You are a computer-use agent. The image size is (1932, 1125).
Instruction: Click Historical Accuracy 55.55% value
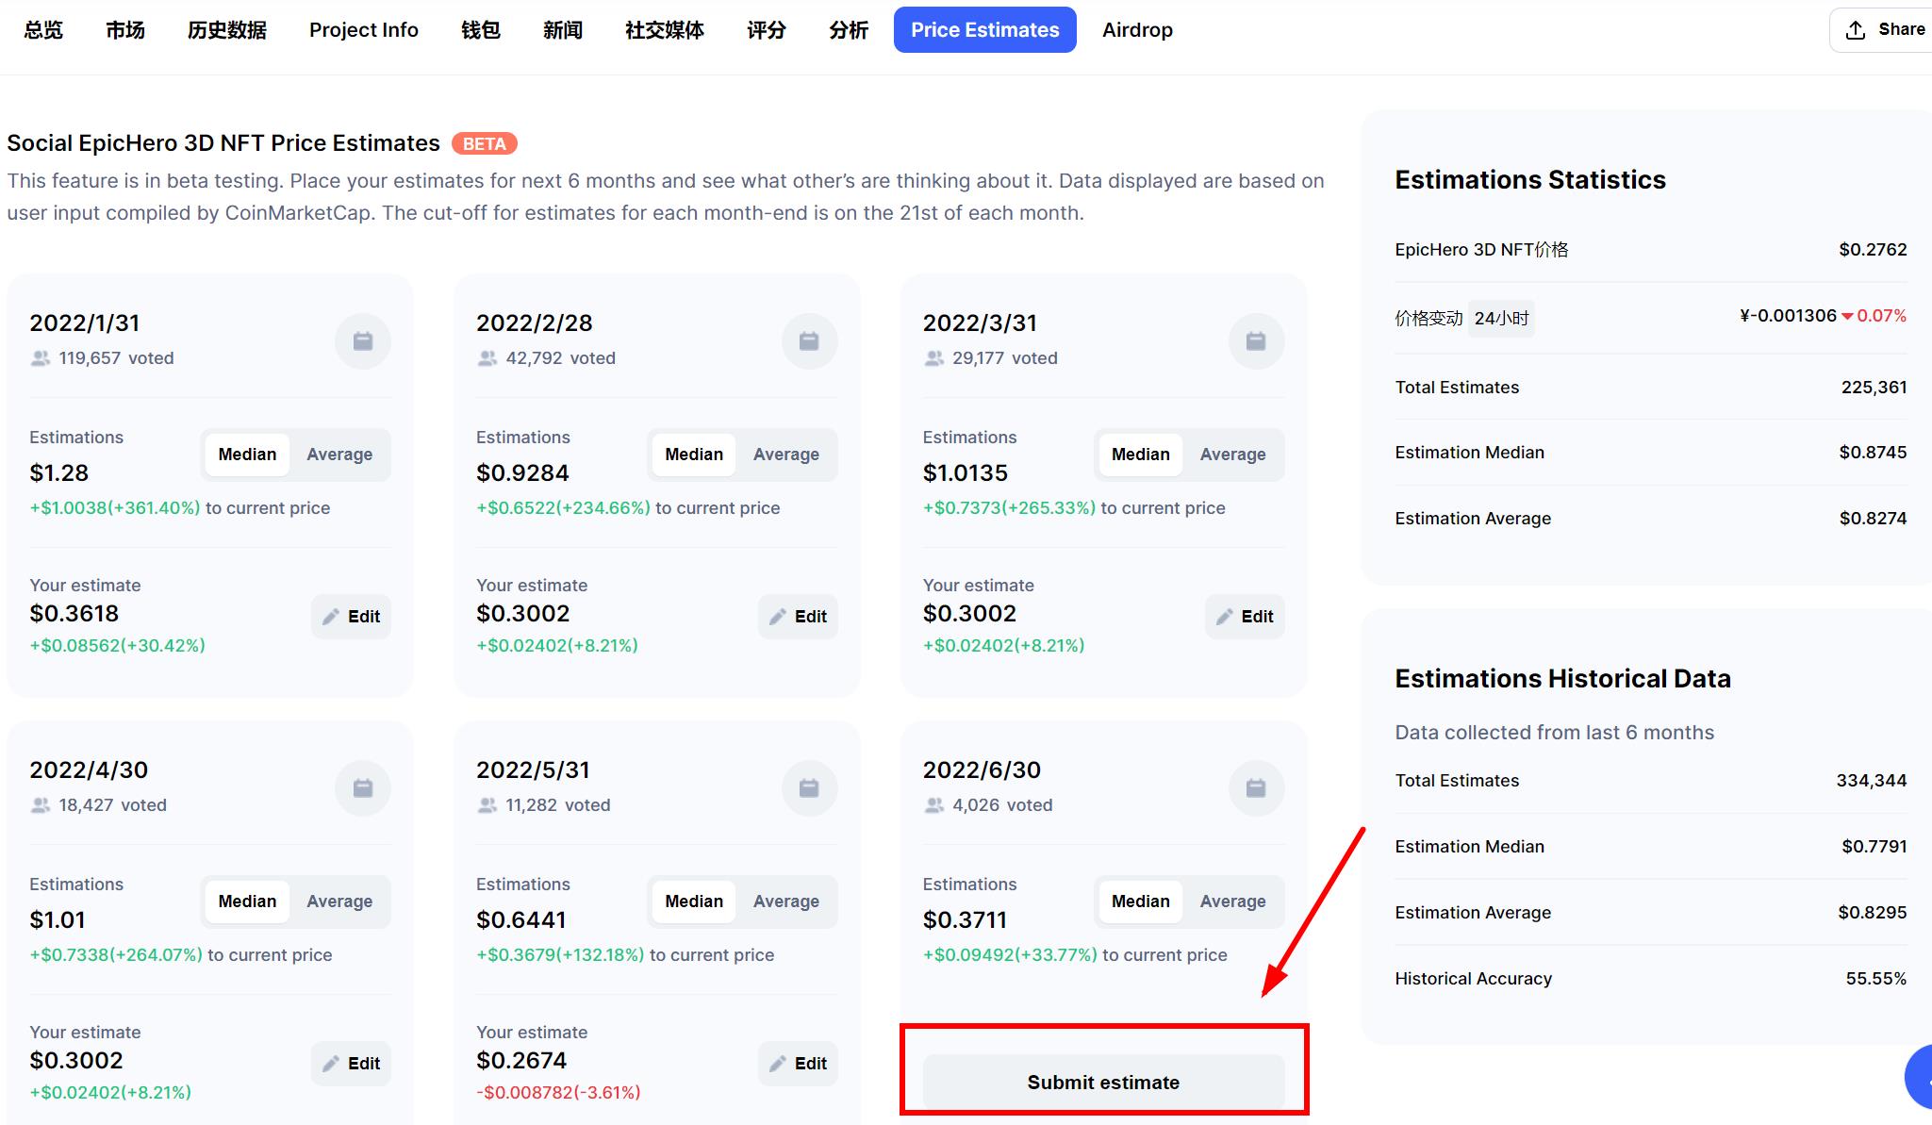click(1876, 979)
